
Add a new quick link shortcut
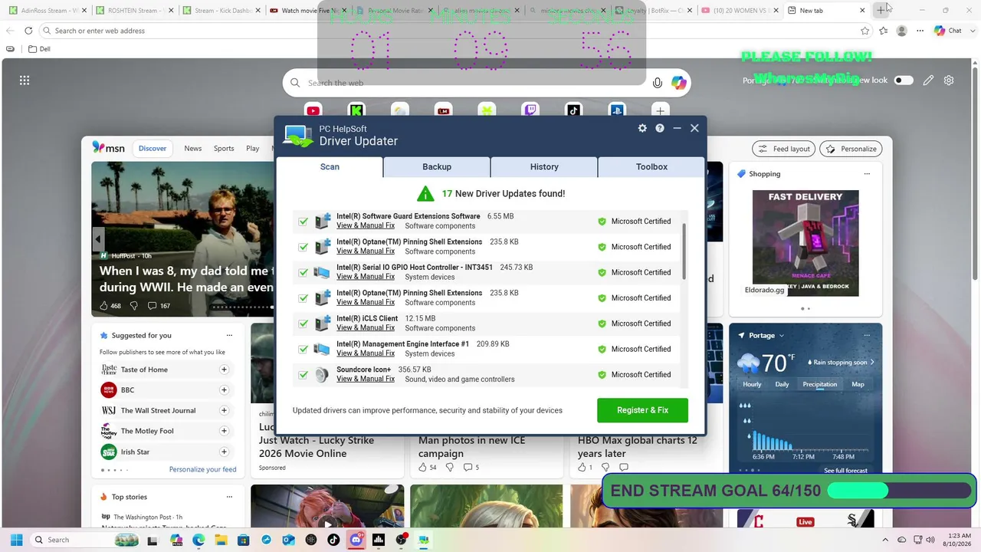(660, 110)
